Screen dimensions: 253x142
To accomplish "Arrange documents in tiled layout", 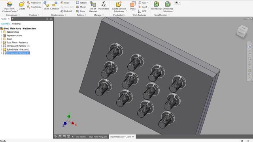I will point(60,136).
